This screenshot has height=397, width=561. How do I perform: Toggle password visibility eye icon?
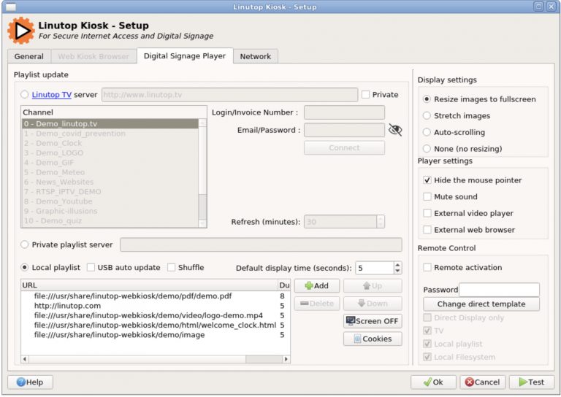pyautogui.click(x=395, y=130)
